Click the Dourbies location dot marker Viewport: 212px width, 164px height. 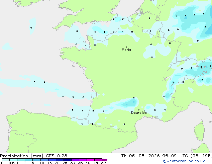(x=139, y=110)
